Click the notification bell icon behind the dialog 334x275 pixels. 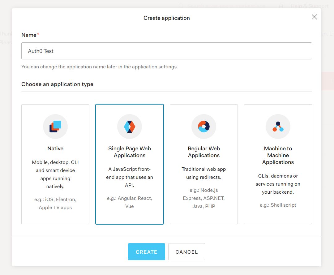(281, 6)
